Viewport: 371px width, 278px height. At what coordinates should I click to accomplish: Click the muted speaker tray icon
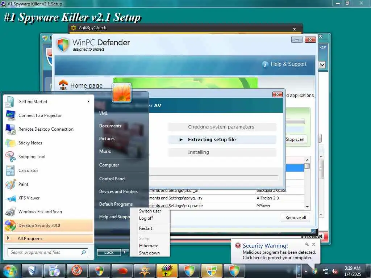tap(334, 271)
